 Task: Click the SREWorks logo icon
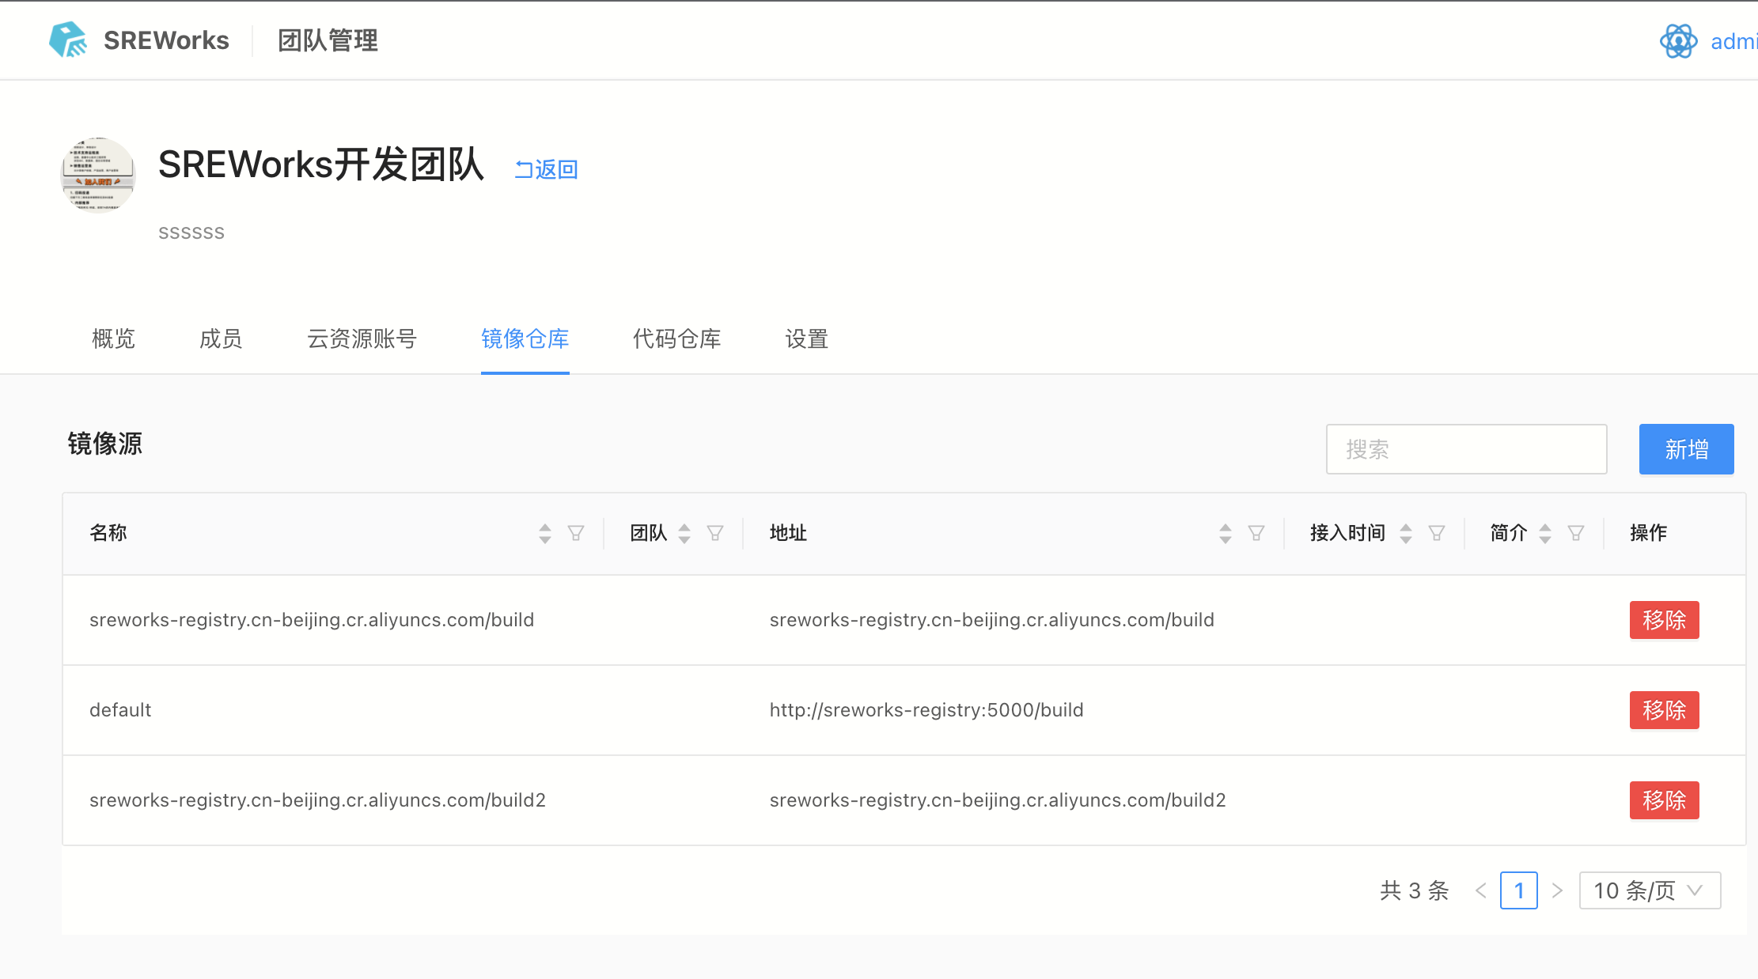[x=68, y=40]
